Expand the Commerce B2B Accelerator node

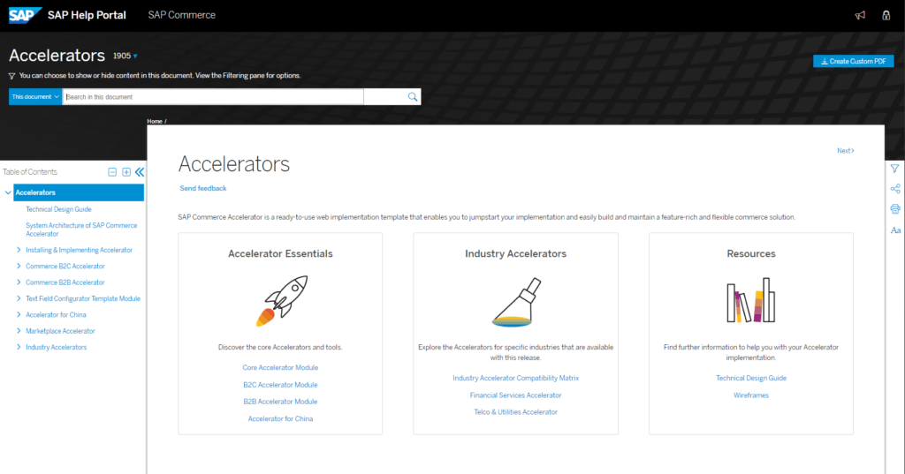click(x=19, y=282)
